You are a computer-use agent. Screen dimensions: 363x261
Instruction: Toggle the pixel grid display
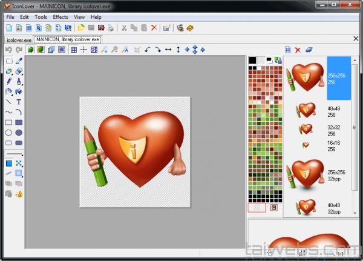(x=73, y=50)
